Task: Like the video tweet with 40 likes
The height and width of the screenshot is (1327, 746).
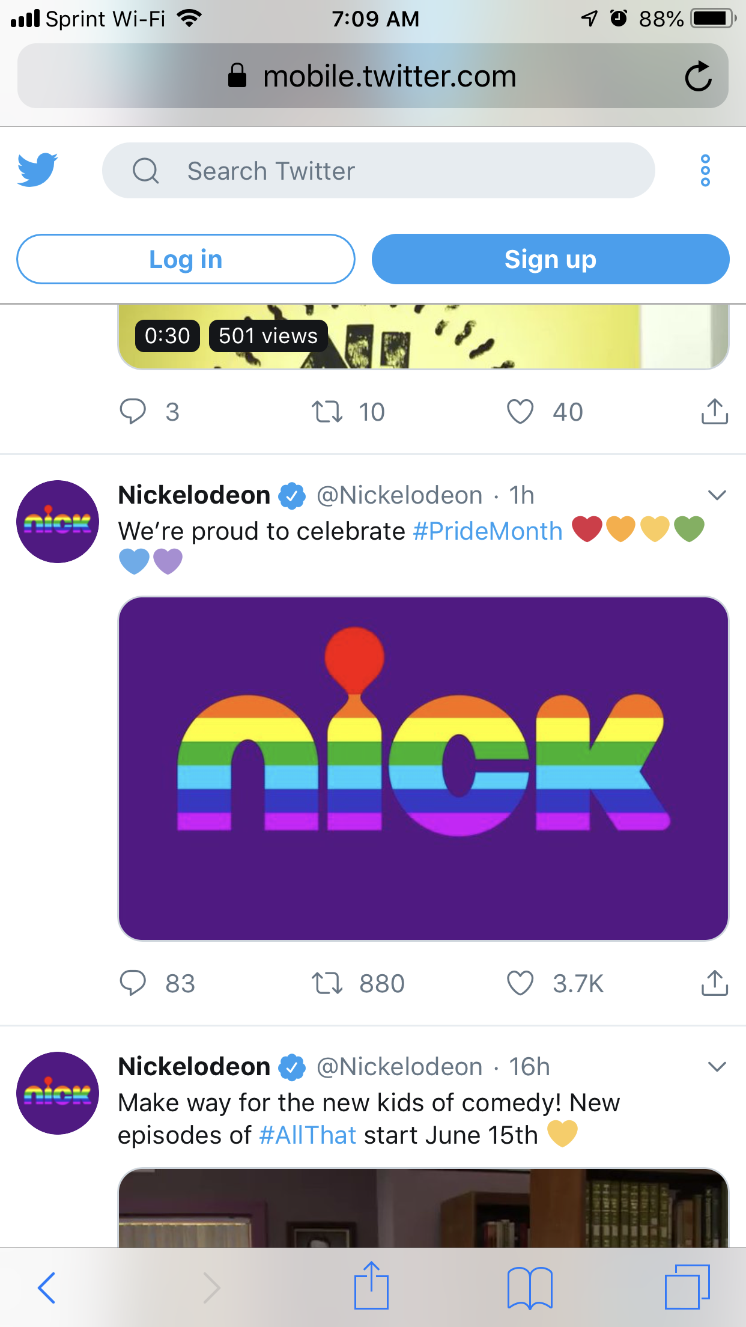Action: (520, 412)
